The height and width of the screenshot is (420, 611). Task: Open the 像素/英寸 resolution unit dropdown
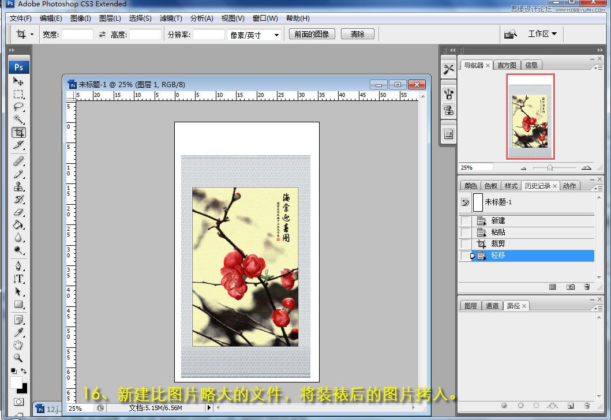tap(254, 35)
